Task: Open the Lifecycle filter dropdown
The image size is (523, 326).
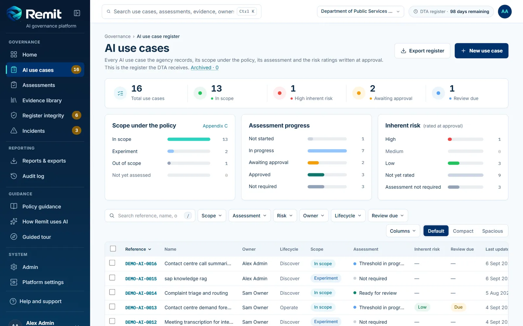Action: coord(348,215)
